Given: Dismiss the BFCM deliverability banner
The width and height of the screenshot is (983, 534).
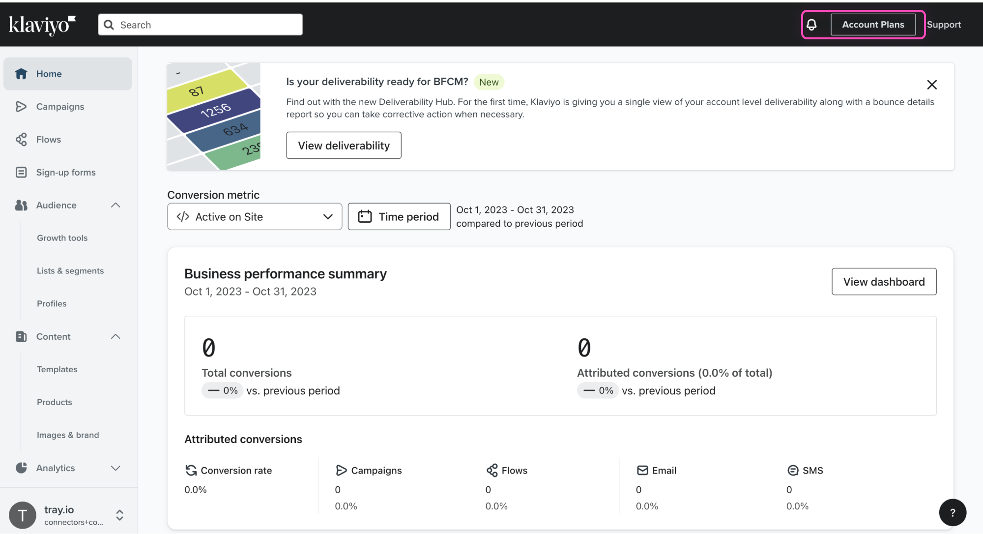Looking at the screenshot, I should (x=931, y=85).
